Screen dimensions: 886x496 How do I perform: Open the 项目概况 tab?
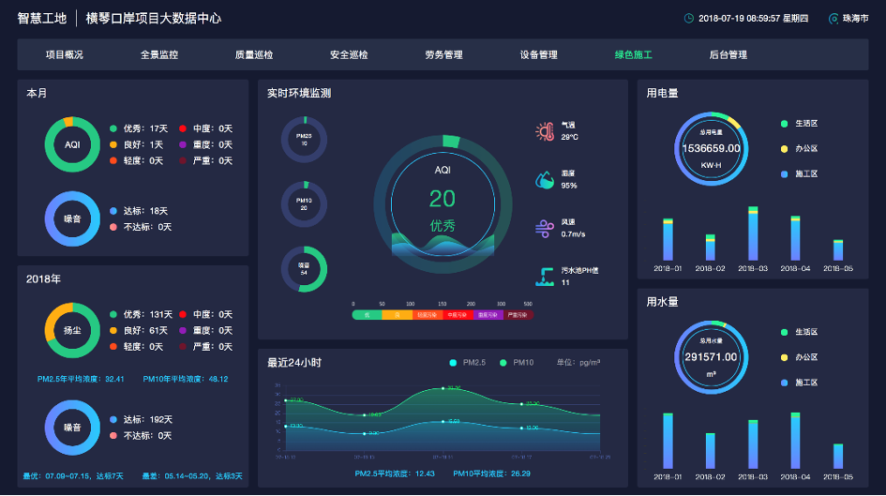(65, 54)
